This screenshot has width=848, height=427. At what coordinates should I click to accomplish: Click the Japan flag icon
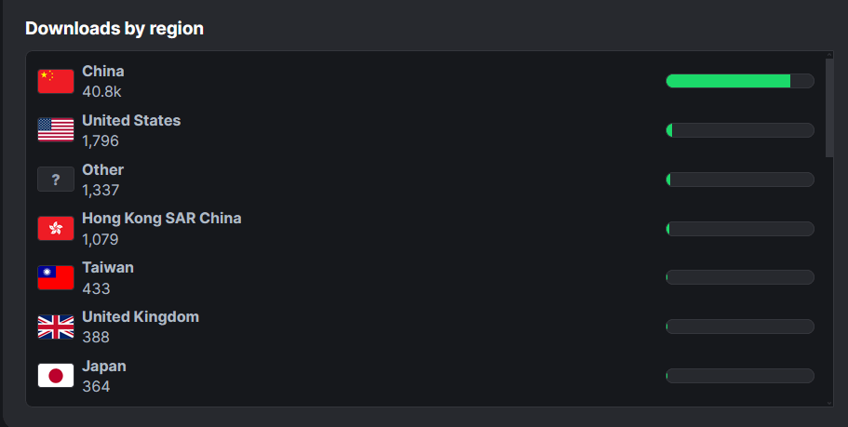[56, 376]
